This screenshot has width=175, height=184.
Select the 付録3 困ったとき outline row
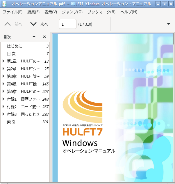pyautogui.click(x=25, y=114)
